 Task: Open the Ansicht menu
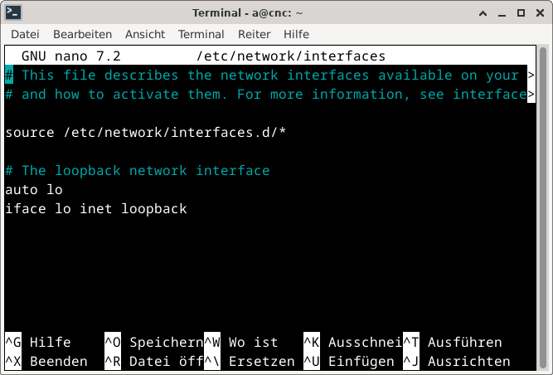click(145, 34)
